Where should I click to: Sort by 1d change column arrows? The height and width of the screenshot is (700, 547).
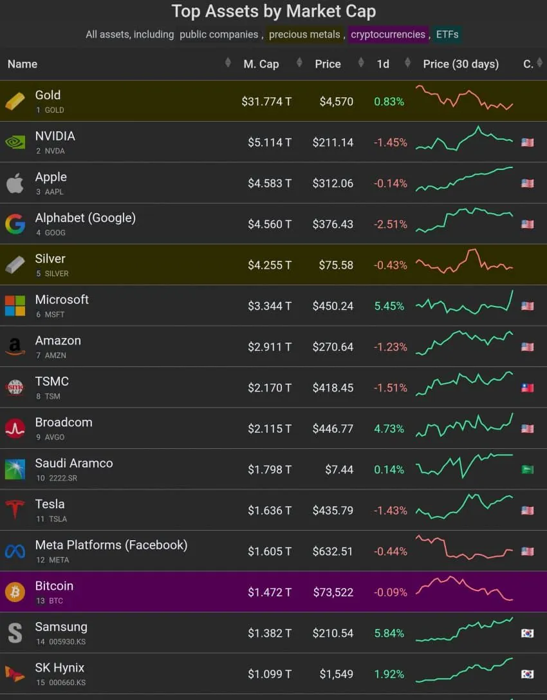(x=407, y=63)
